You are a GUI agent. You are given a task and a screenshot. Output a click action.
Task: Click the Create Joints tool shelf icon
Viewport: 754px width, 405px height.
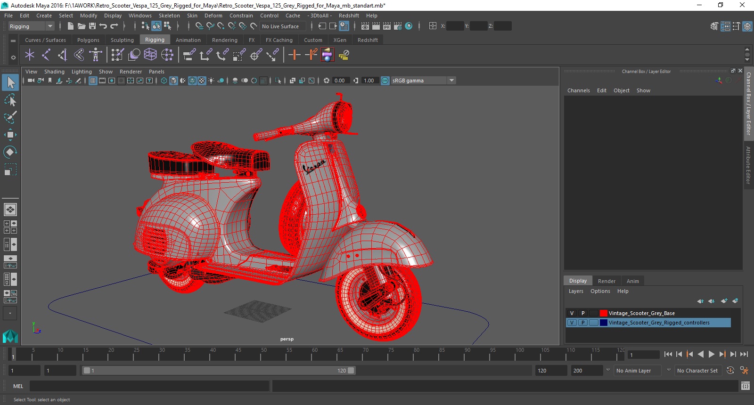pyautogui.click(x=46, y=55)
